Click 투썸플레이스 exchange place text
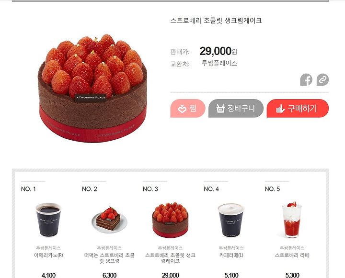Screen dimensions: 345x278 [219, 63]
